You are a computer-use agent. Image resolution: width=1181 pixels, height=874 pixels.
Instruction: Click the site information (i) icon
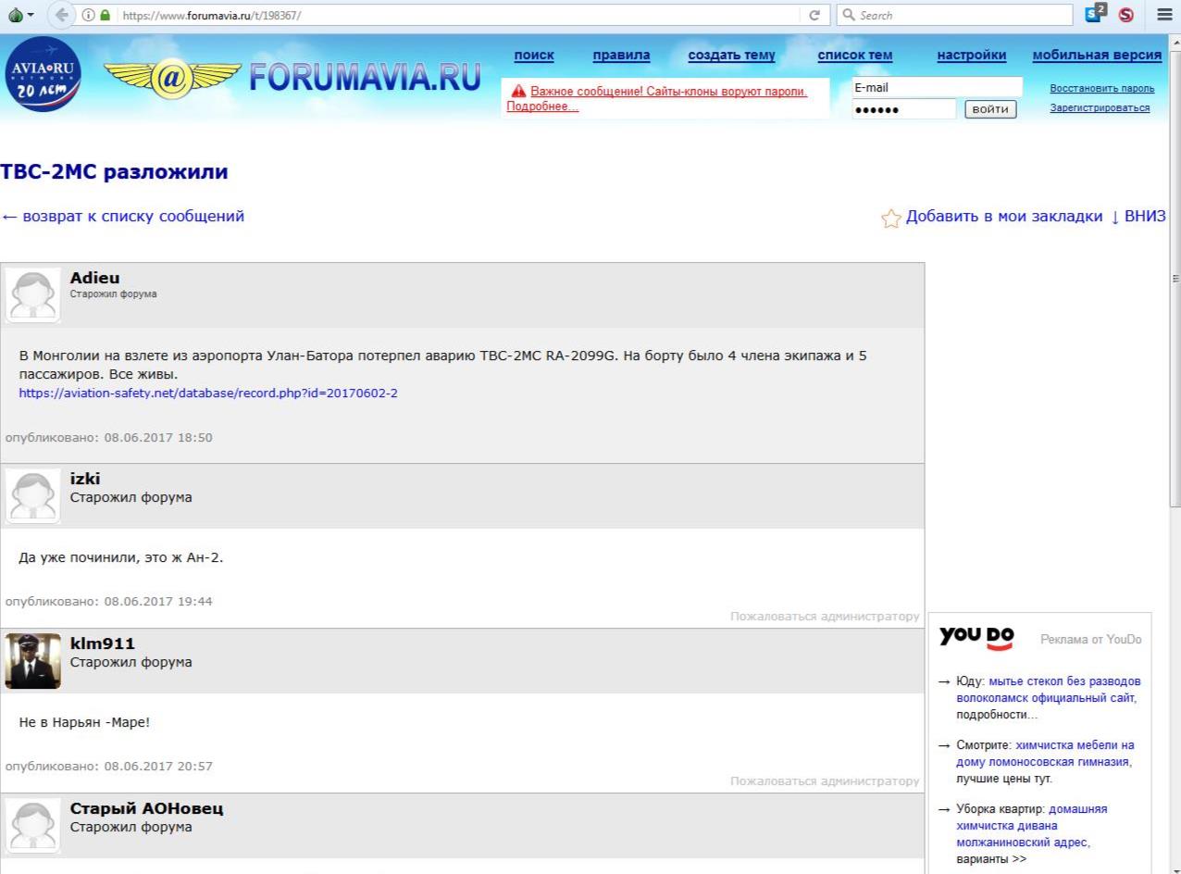pos(89,15)
